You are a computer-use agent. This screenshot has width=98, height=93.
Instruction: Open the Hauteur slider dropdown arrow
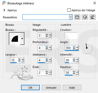tap(77, 73)
